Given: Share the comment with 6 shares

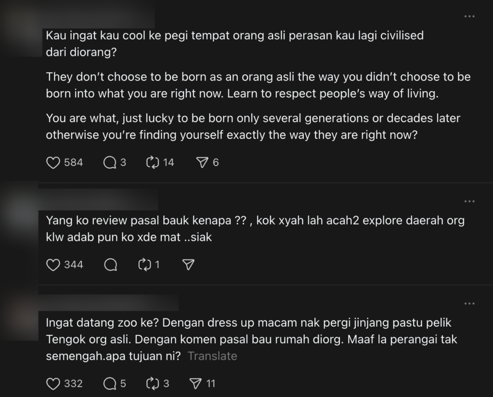Looking at the screenshot, I should (x=202, y=163).
